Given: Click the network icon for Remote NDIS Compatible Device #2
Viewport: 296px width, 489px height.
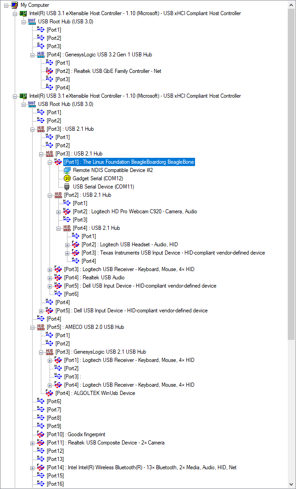Looking at the screenshot, I should 67,170.
